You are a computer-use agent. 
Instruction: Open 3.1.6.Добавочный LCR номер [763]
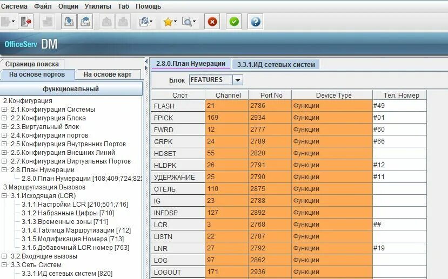(x=76, y=248)
